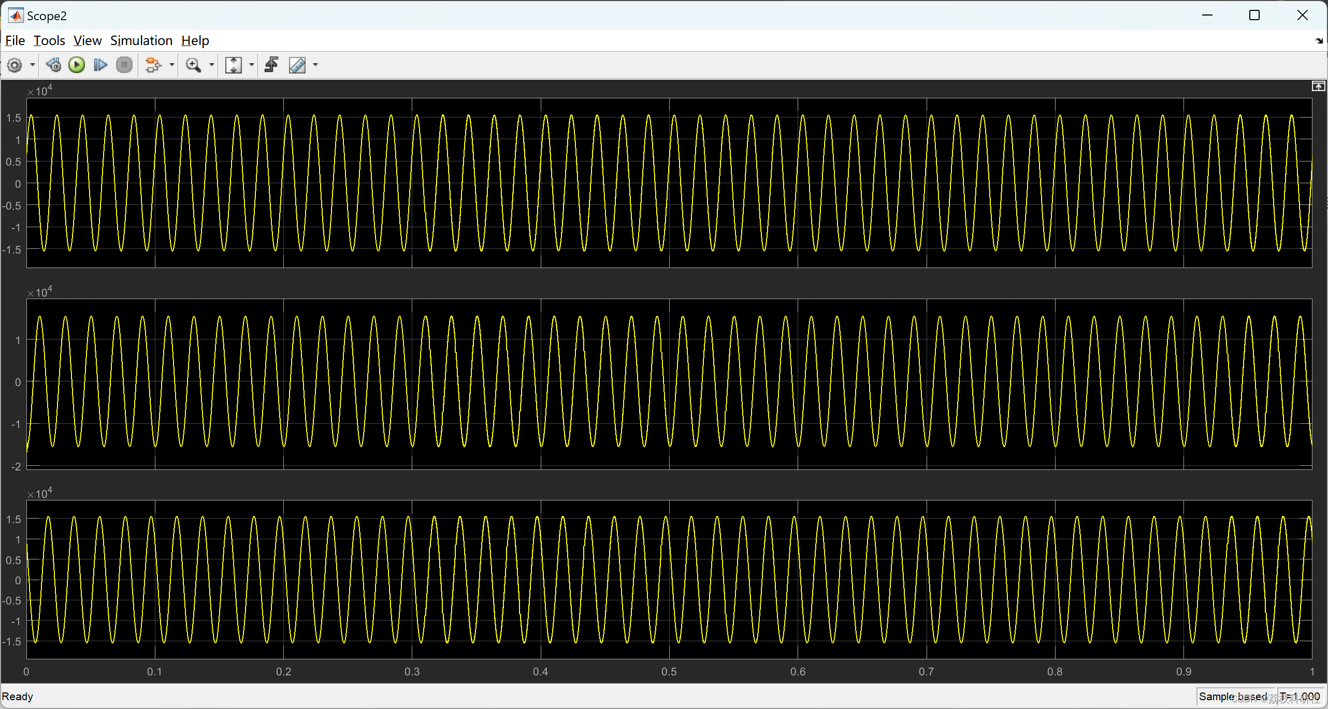The image size is (1328, 709).
Task: Toggle the Cursor Measurements ruler icon
Action: coord(297,65)
